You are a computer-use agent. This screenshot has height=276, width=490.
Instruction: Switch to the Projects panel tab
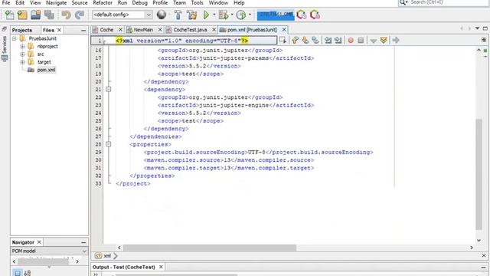pos(22,30)
